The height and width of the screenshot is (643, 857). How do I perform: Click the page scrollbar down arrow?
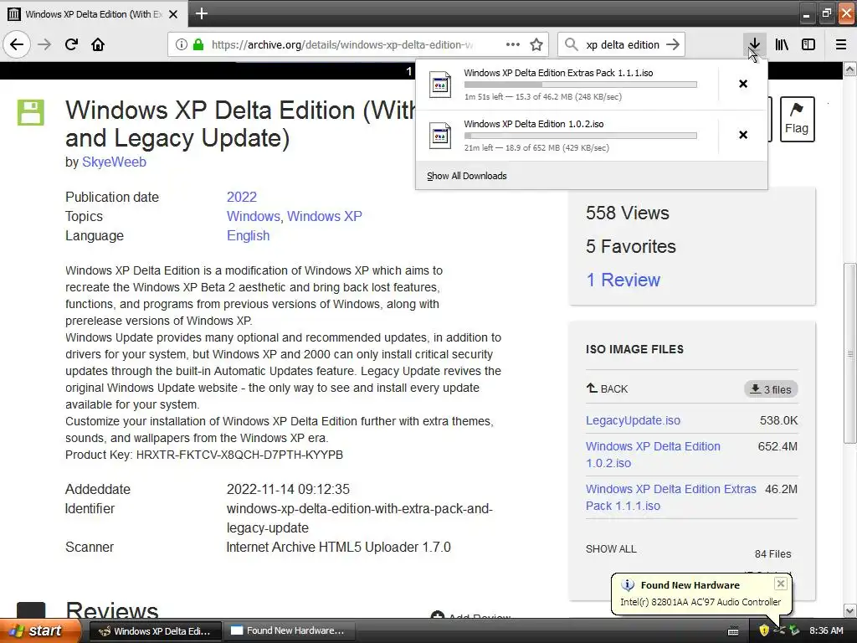(850, 610)
